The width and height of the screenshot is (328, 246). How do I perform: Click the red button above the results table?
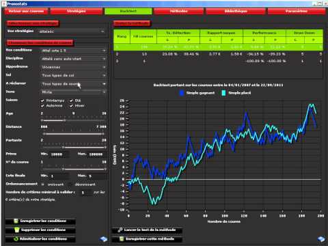(132, 23)
